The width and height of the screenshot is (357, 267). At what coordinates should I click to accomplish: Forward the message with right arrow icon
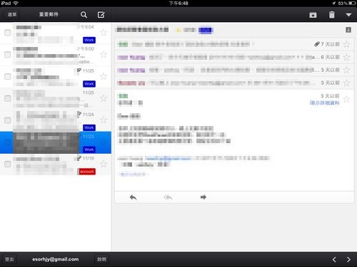tap(203, 197)
